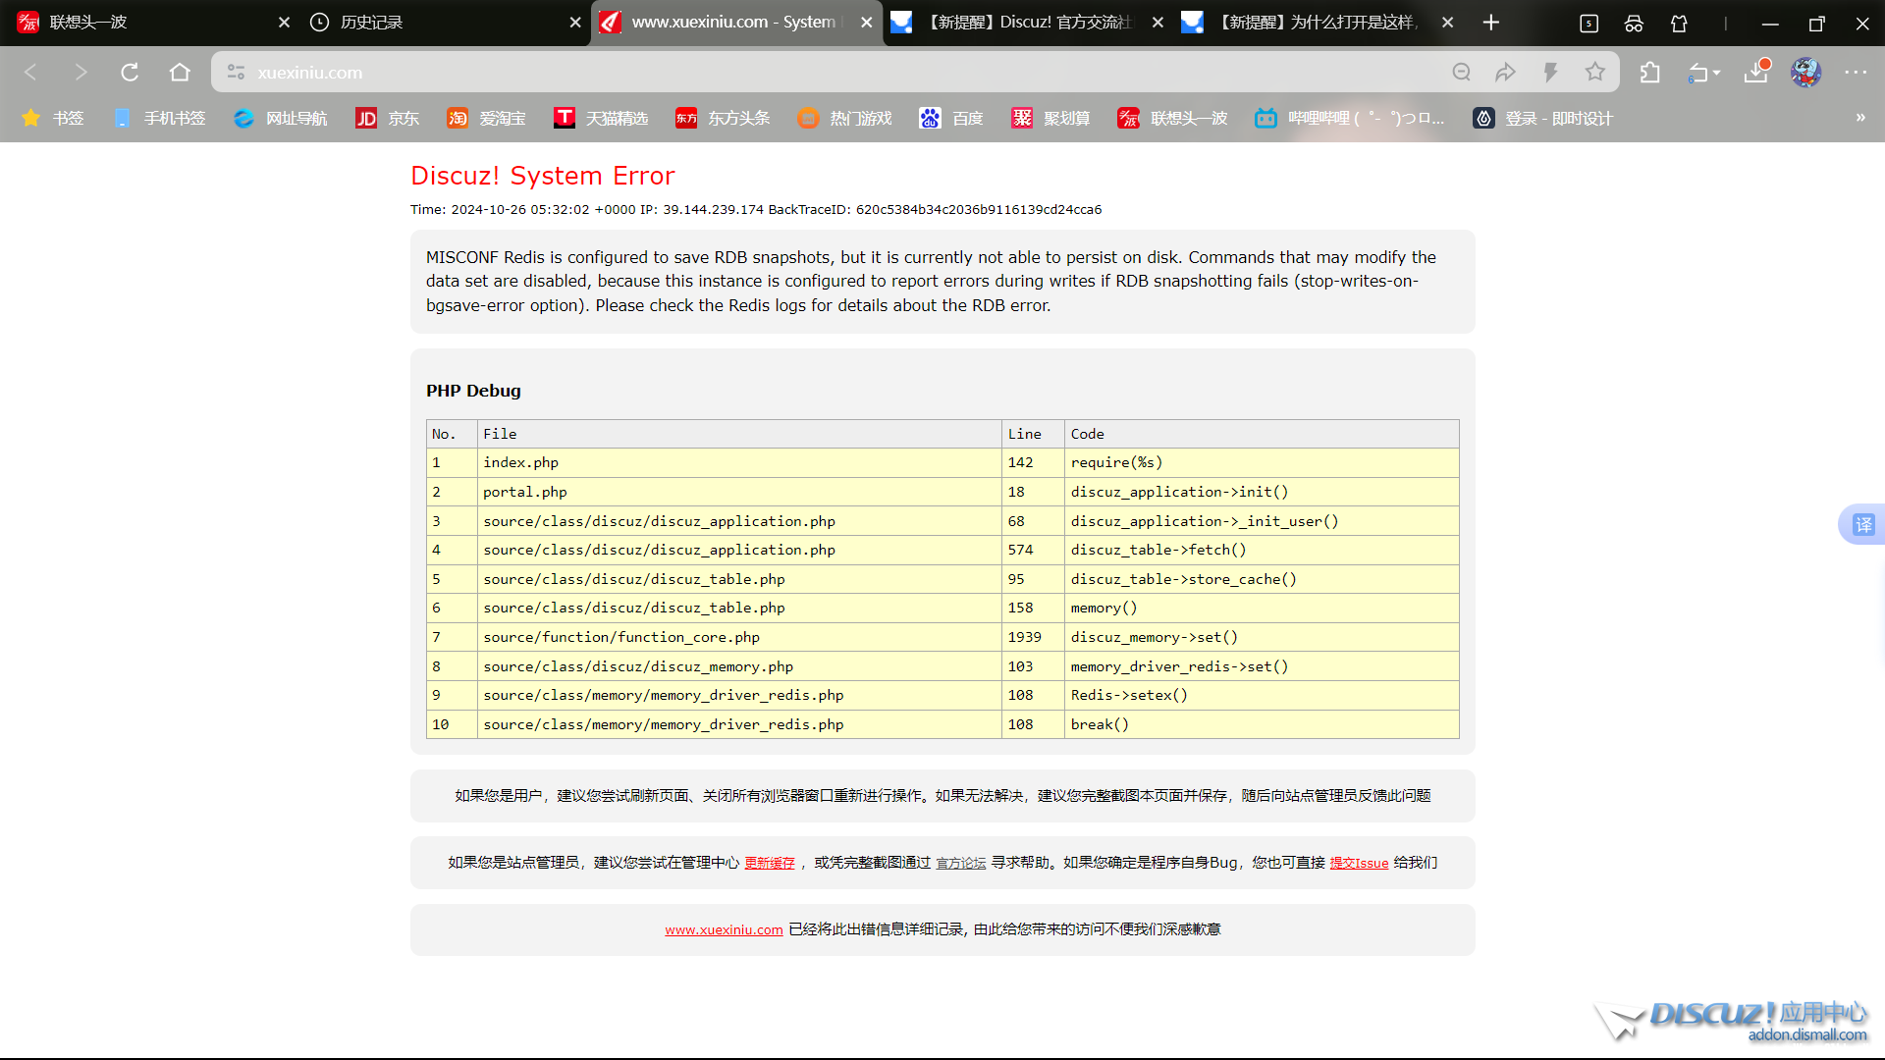Image resolution: width=1885 pixels, height=1060 pixels.
Task: Open the downloads icon with red badge
Action: pos(1755,73)
